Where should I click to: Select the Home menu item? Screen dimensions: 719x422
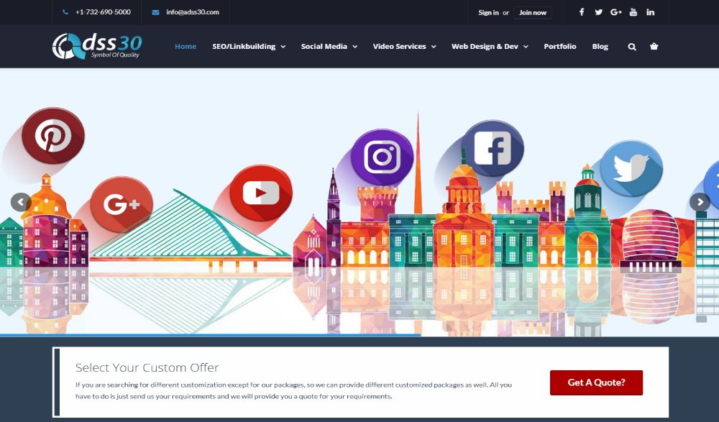(186, 46)
